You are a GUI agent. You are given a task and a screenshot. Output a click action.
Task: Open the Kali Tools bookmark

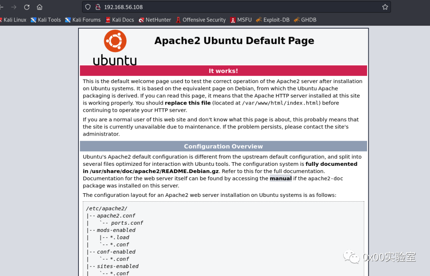point(46,20)
